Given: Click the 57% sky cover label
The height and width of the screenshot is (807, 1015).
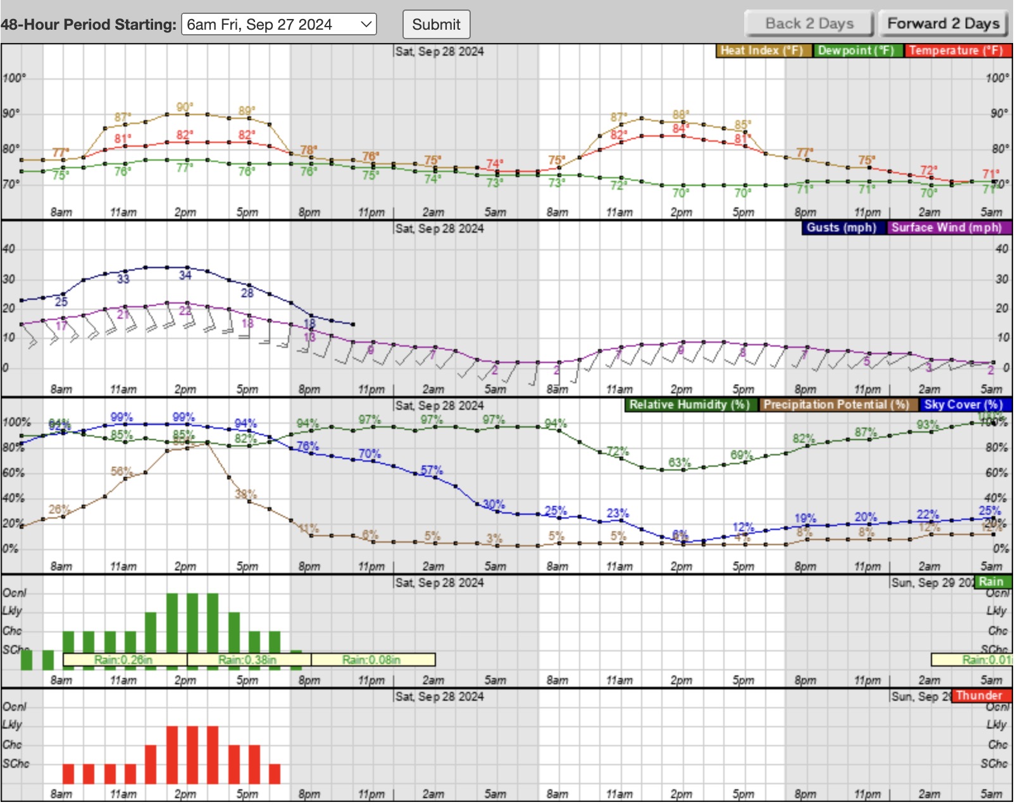Looking at the screenshot, I should pos(432,471).
